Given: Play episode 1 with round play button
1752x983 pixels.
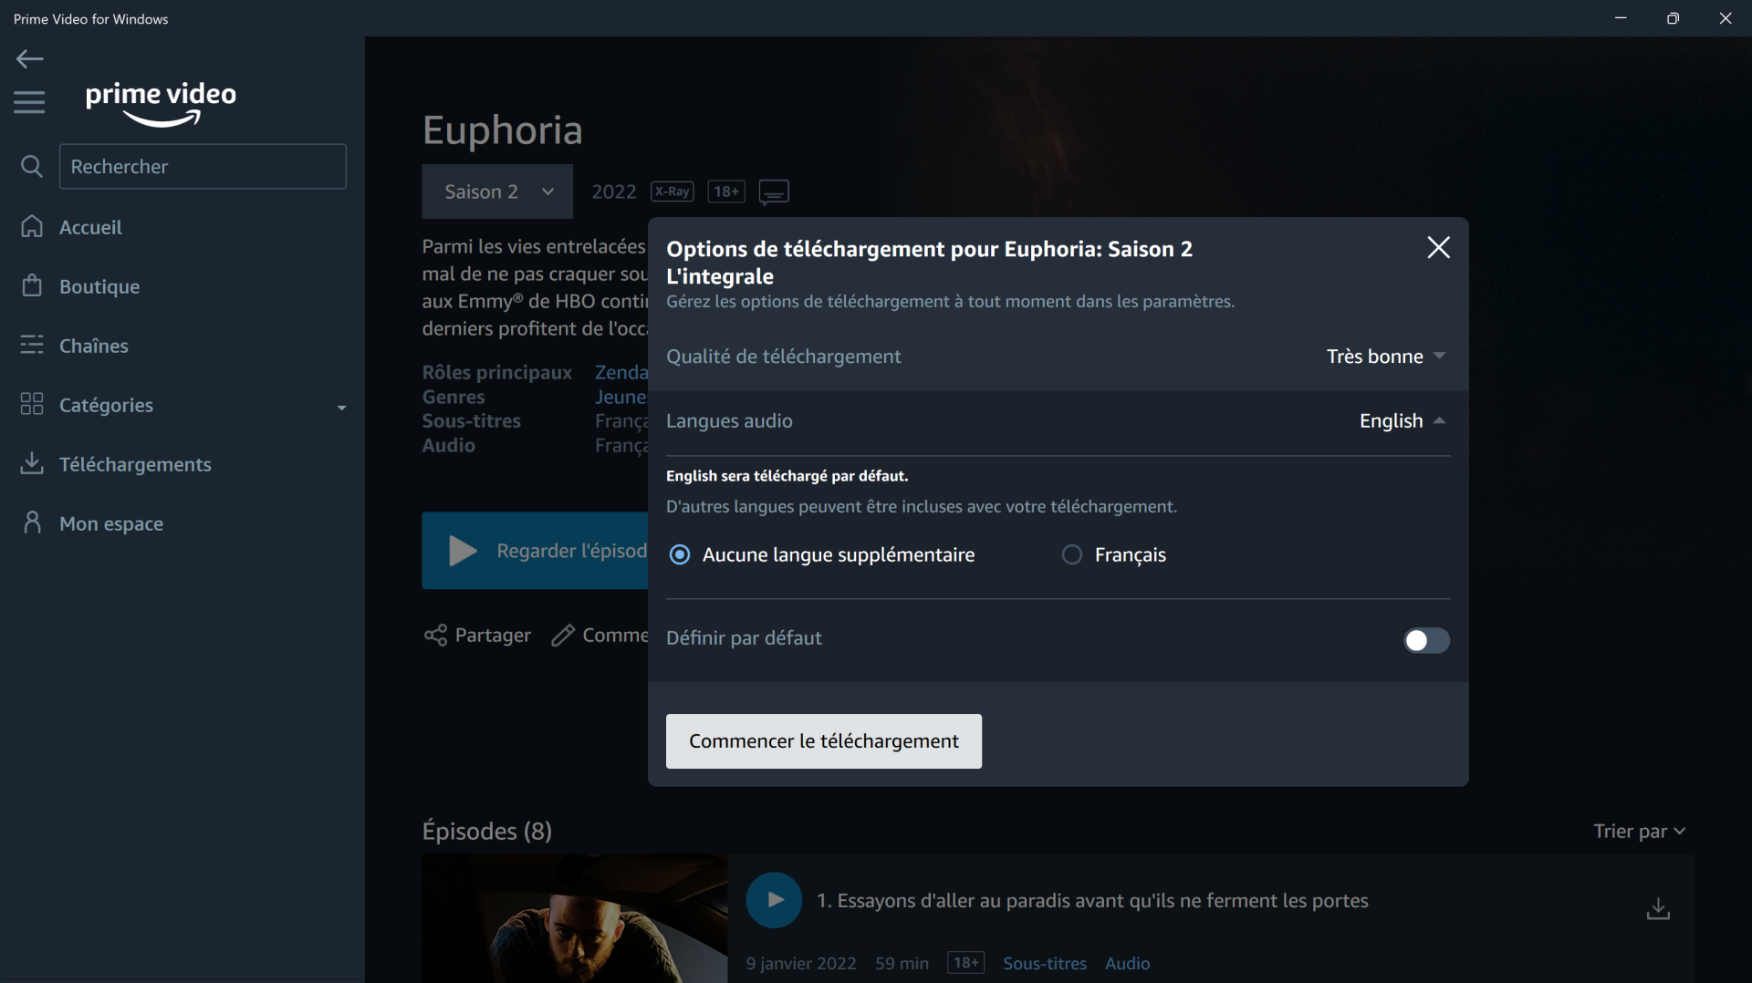Looking at the screenshot, I should (x=774, y=900).
